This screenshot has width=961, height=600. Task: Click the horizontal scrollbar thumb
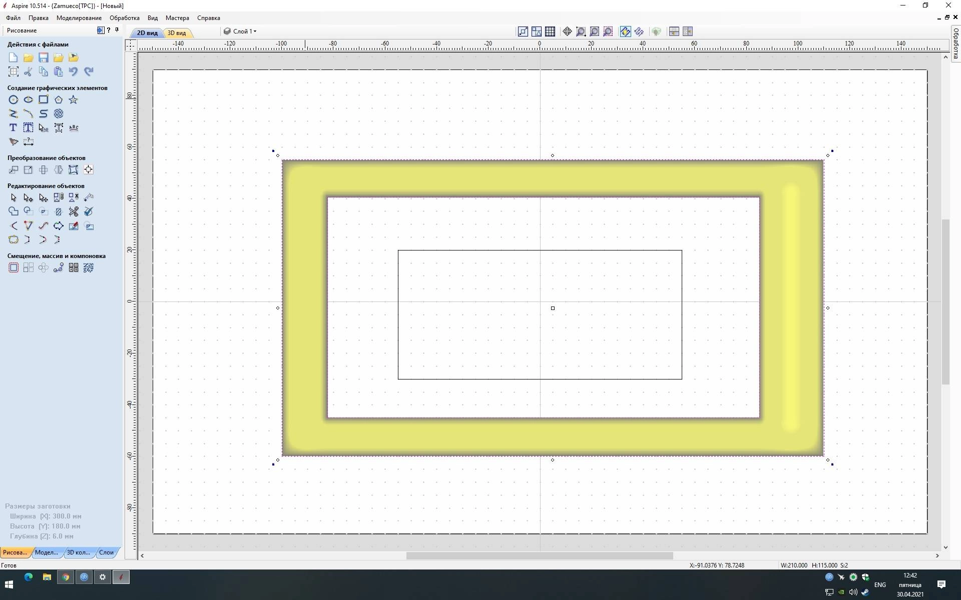(540, 555)
